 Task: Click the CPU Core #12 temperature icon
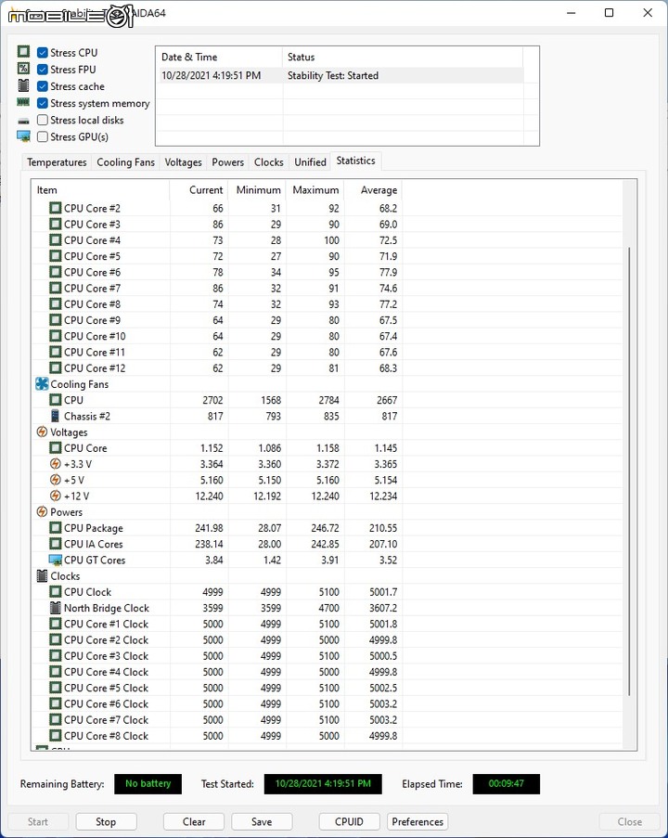[56, 367]
